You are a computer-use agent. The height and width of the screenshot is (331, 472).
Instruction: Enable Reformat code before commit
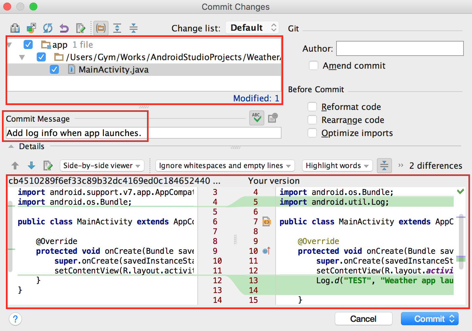click(312, 107)
